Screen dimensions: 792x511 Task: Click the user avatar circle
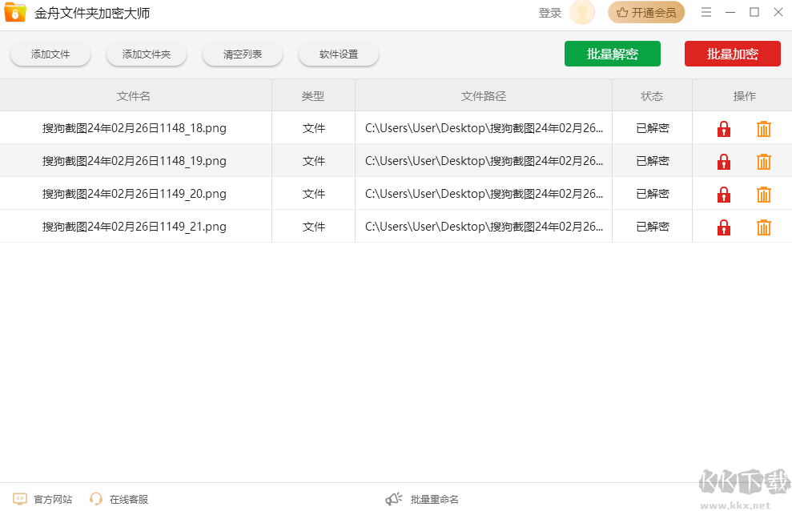(581, 12)
